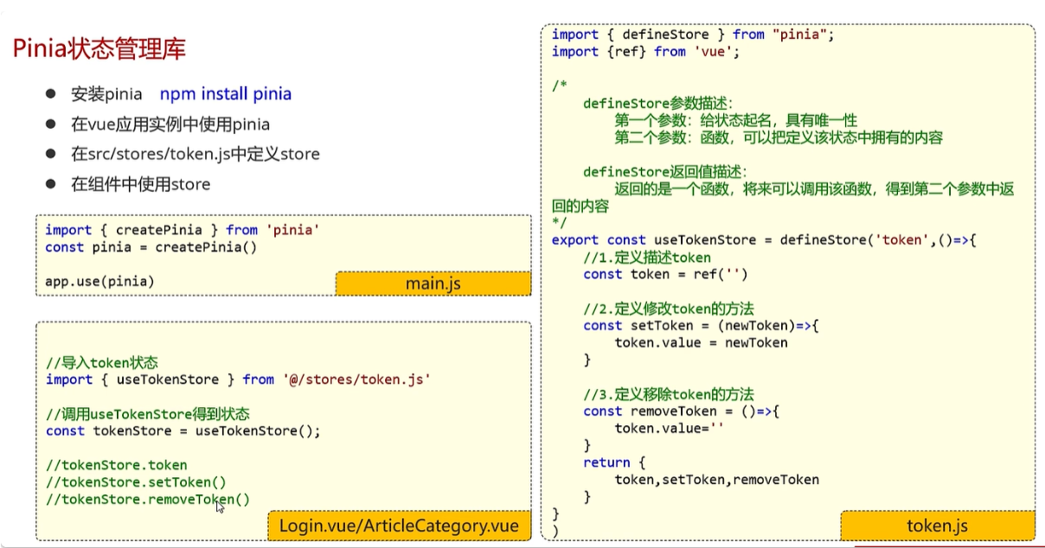The image size is (1045, 548).
Task: Select the 在src/stores/token.js中定义store bullet
Action: coord(196,154)
